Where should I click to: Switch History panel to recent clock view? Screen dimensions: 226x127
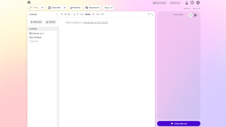tap(191, 15)
